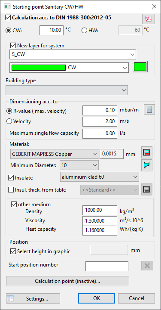Expand the S_CW layer dropdown

[73, 54]
